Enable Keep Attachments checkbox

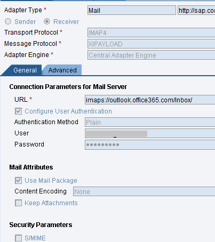[19, 203]
